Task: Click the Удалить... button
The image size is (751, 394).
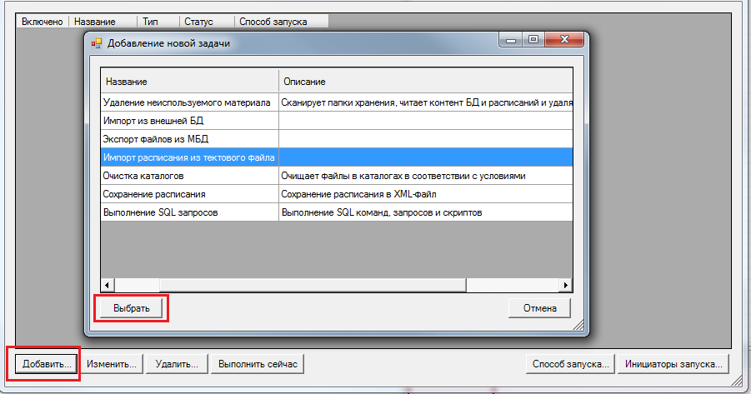Action: (176, 364)
